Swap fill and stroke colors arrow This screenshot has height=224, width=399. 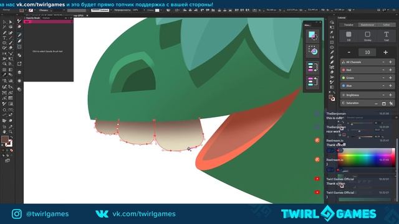click(x=11, y=138)
